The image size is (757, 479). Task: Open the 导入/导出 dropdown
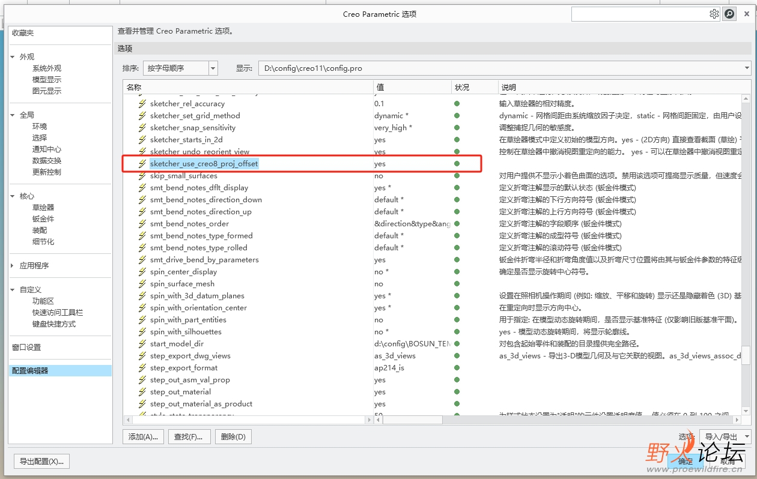(725, 437)
